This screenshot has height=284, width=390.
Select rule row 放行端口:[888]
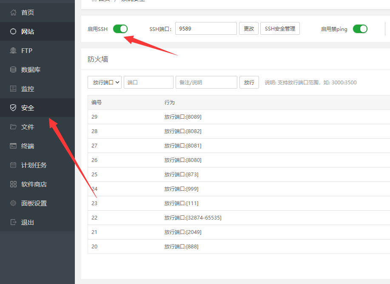coord(239,246)
